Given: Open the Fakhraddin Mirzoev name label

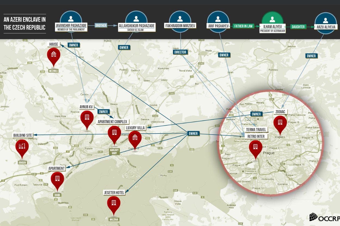Looking at the screenshot, I should pos(180,26).
